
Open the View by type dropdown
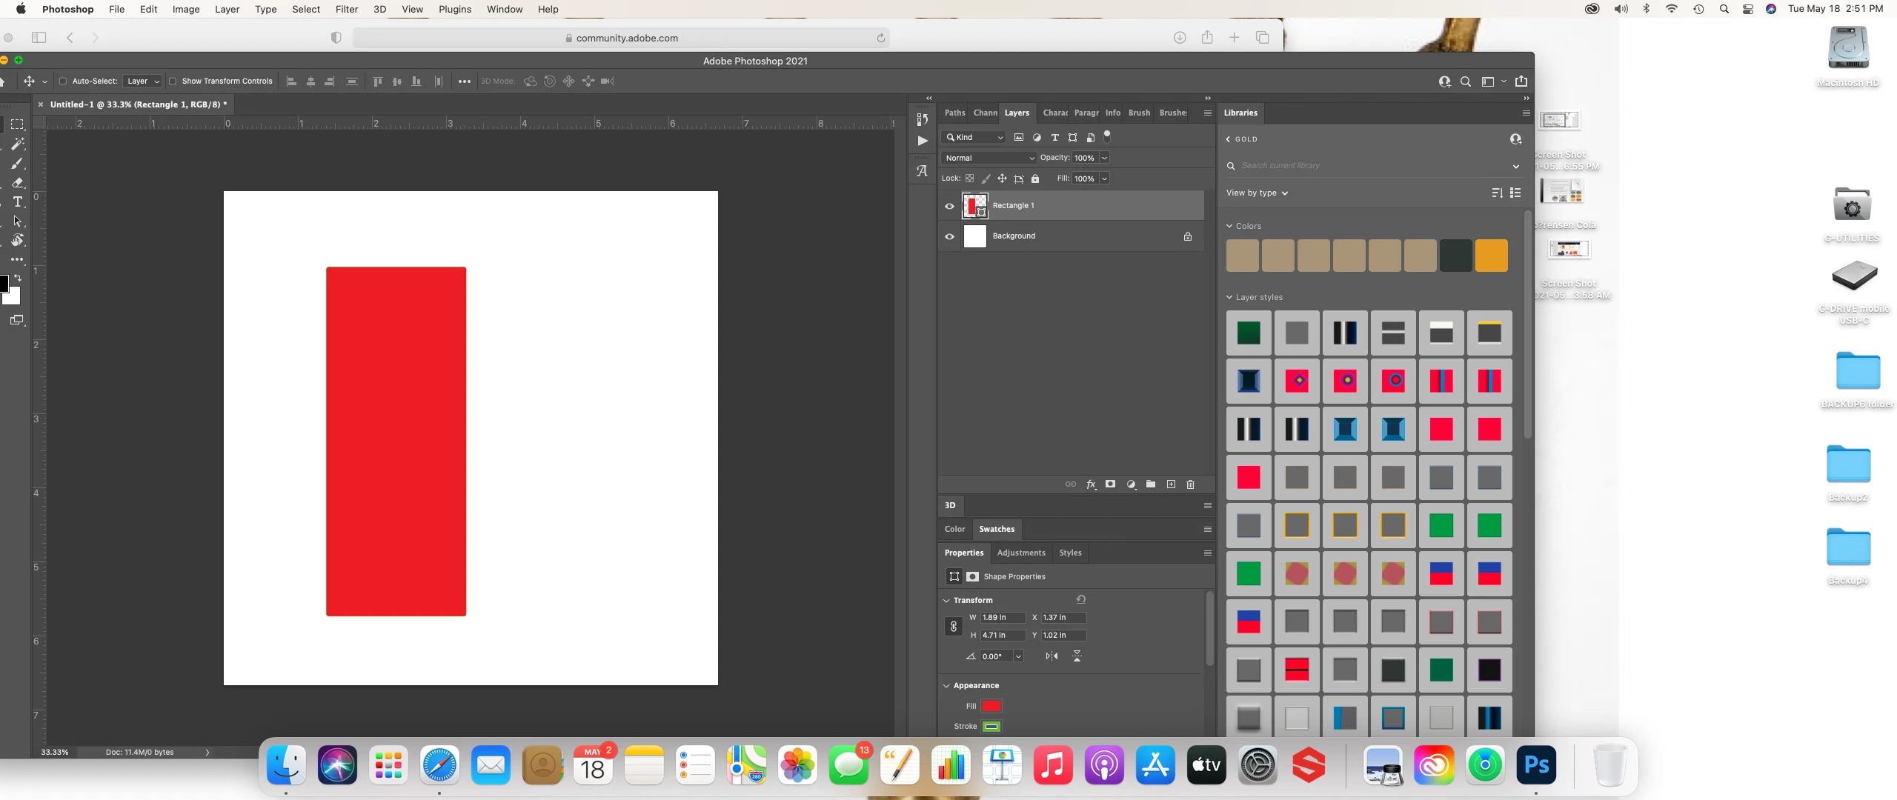(1257, 193)
